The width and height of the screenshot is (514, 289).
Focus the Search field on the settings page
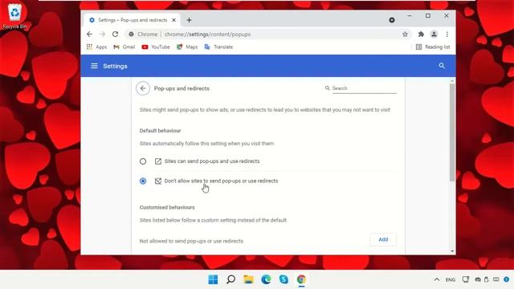click(364, 88)
